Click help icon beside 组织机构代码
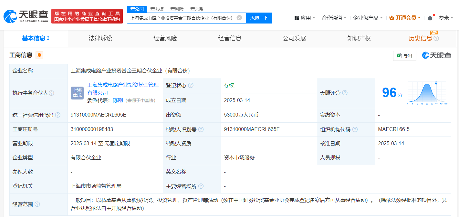 355,129
